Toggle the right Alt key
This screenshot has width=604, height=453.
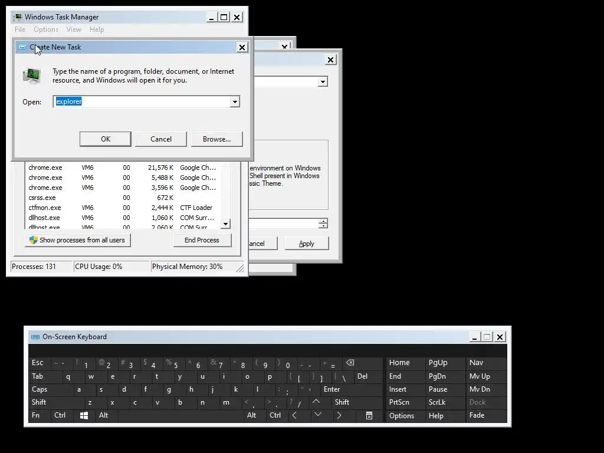click(255, 416)
